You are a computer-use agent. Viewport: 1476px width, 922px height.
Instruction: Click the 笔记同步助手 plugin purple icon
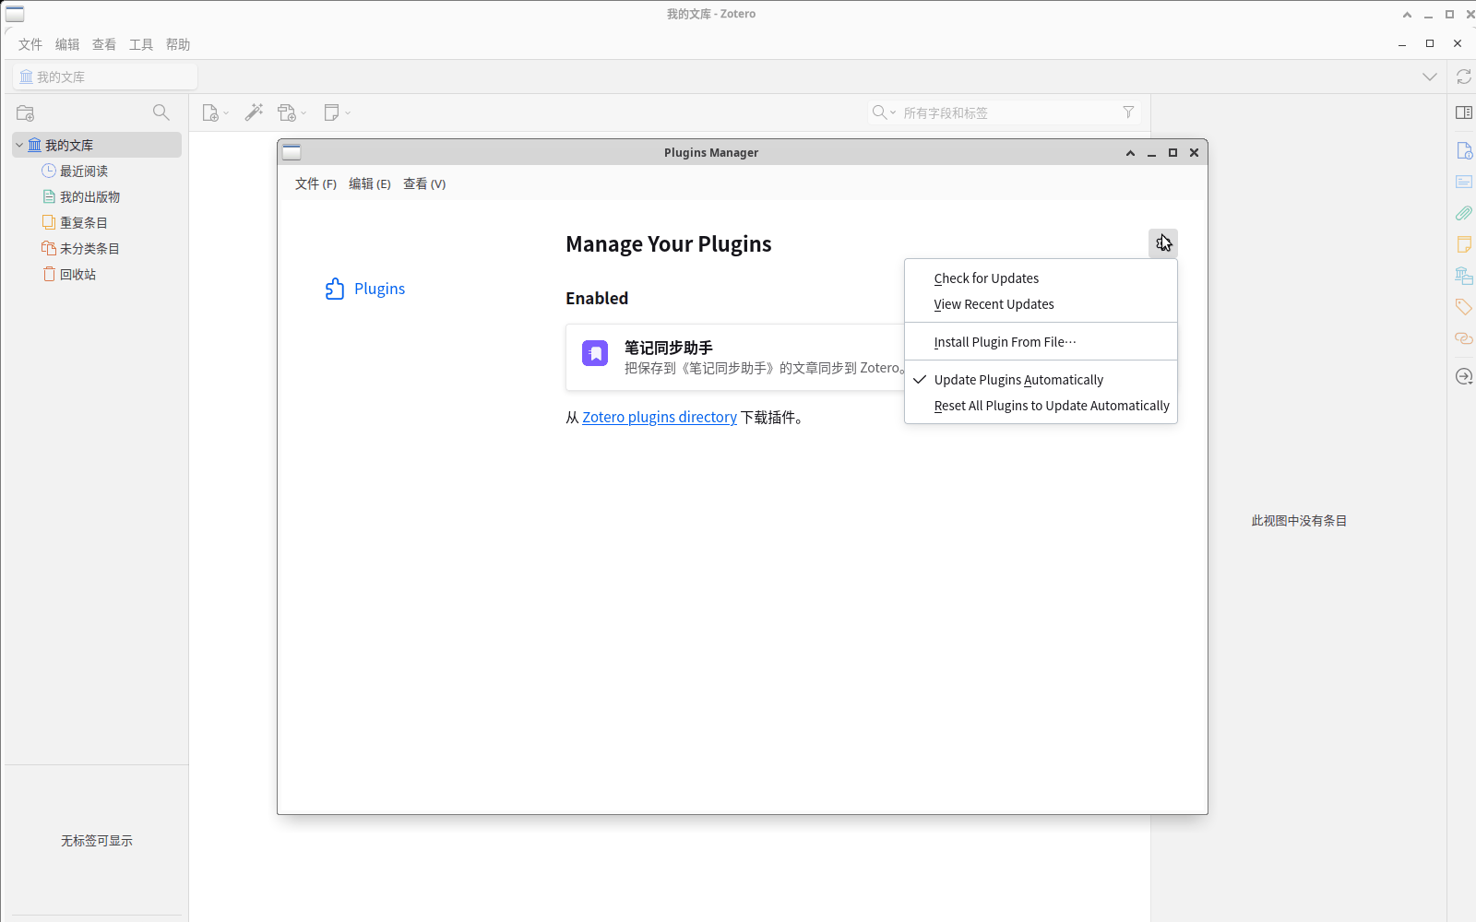595,353
